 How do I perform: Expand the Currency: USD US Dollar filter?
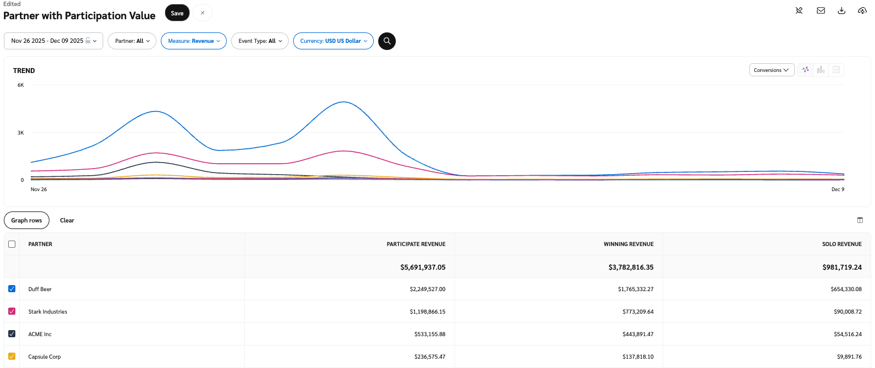[333, 41]
